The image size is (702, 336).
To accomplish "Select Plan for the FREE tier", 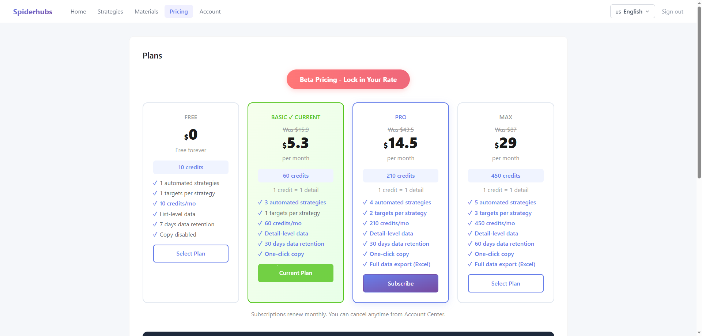I will click(190, 253).
